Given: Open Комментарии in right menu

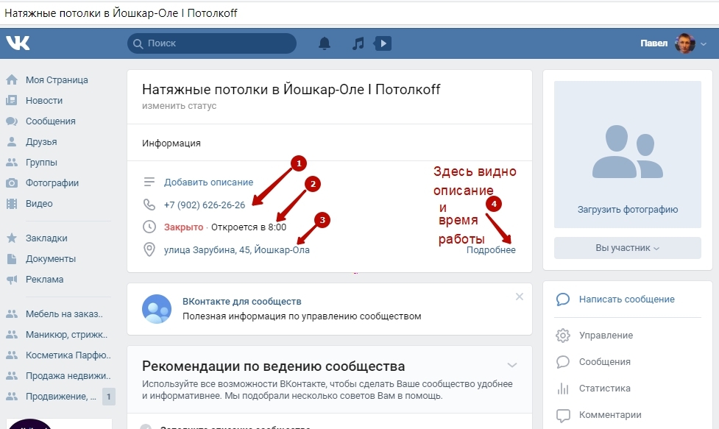Looking at the screenshot, I should click(610, 415).
